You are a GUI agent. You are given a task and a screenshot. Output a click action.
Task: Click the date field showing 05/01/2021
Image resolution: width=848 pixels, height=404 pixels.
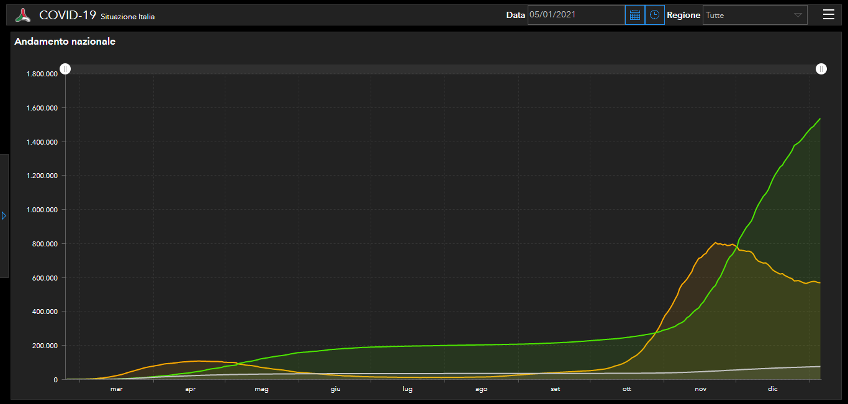(575, 15)
